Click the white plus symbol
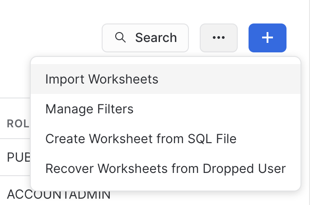This screenshot has width=310, height=205. [268, 37]
